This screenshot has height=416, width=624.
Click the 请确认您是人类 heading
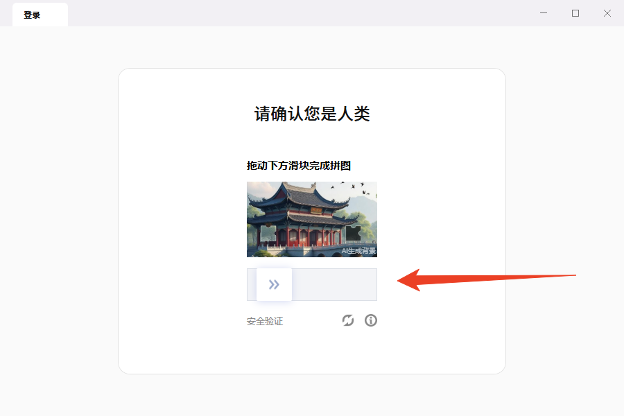312,114
